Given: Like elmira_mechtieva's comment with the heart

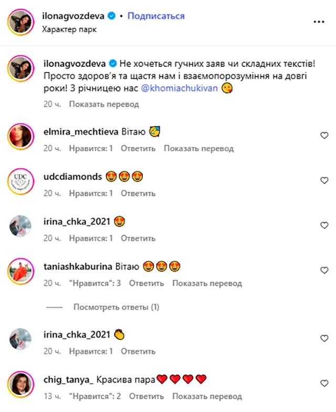Looking at the screenshot, I should (324, 136).
